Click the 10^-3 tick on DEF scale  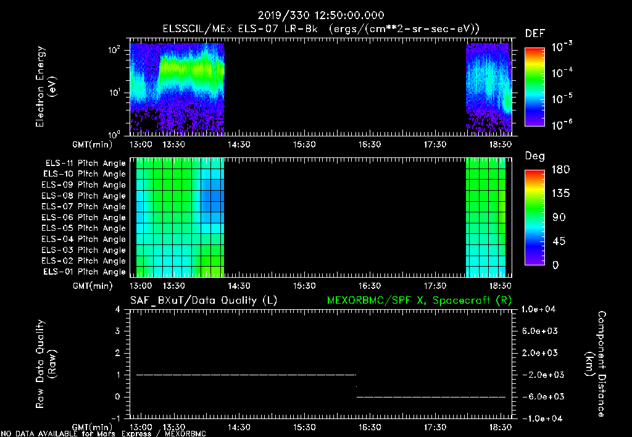562,47
